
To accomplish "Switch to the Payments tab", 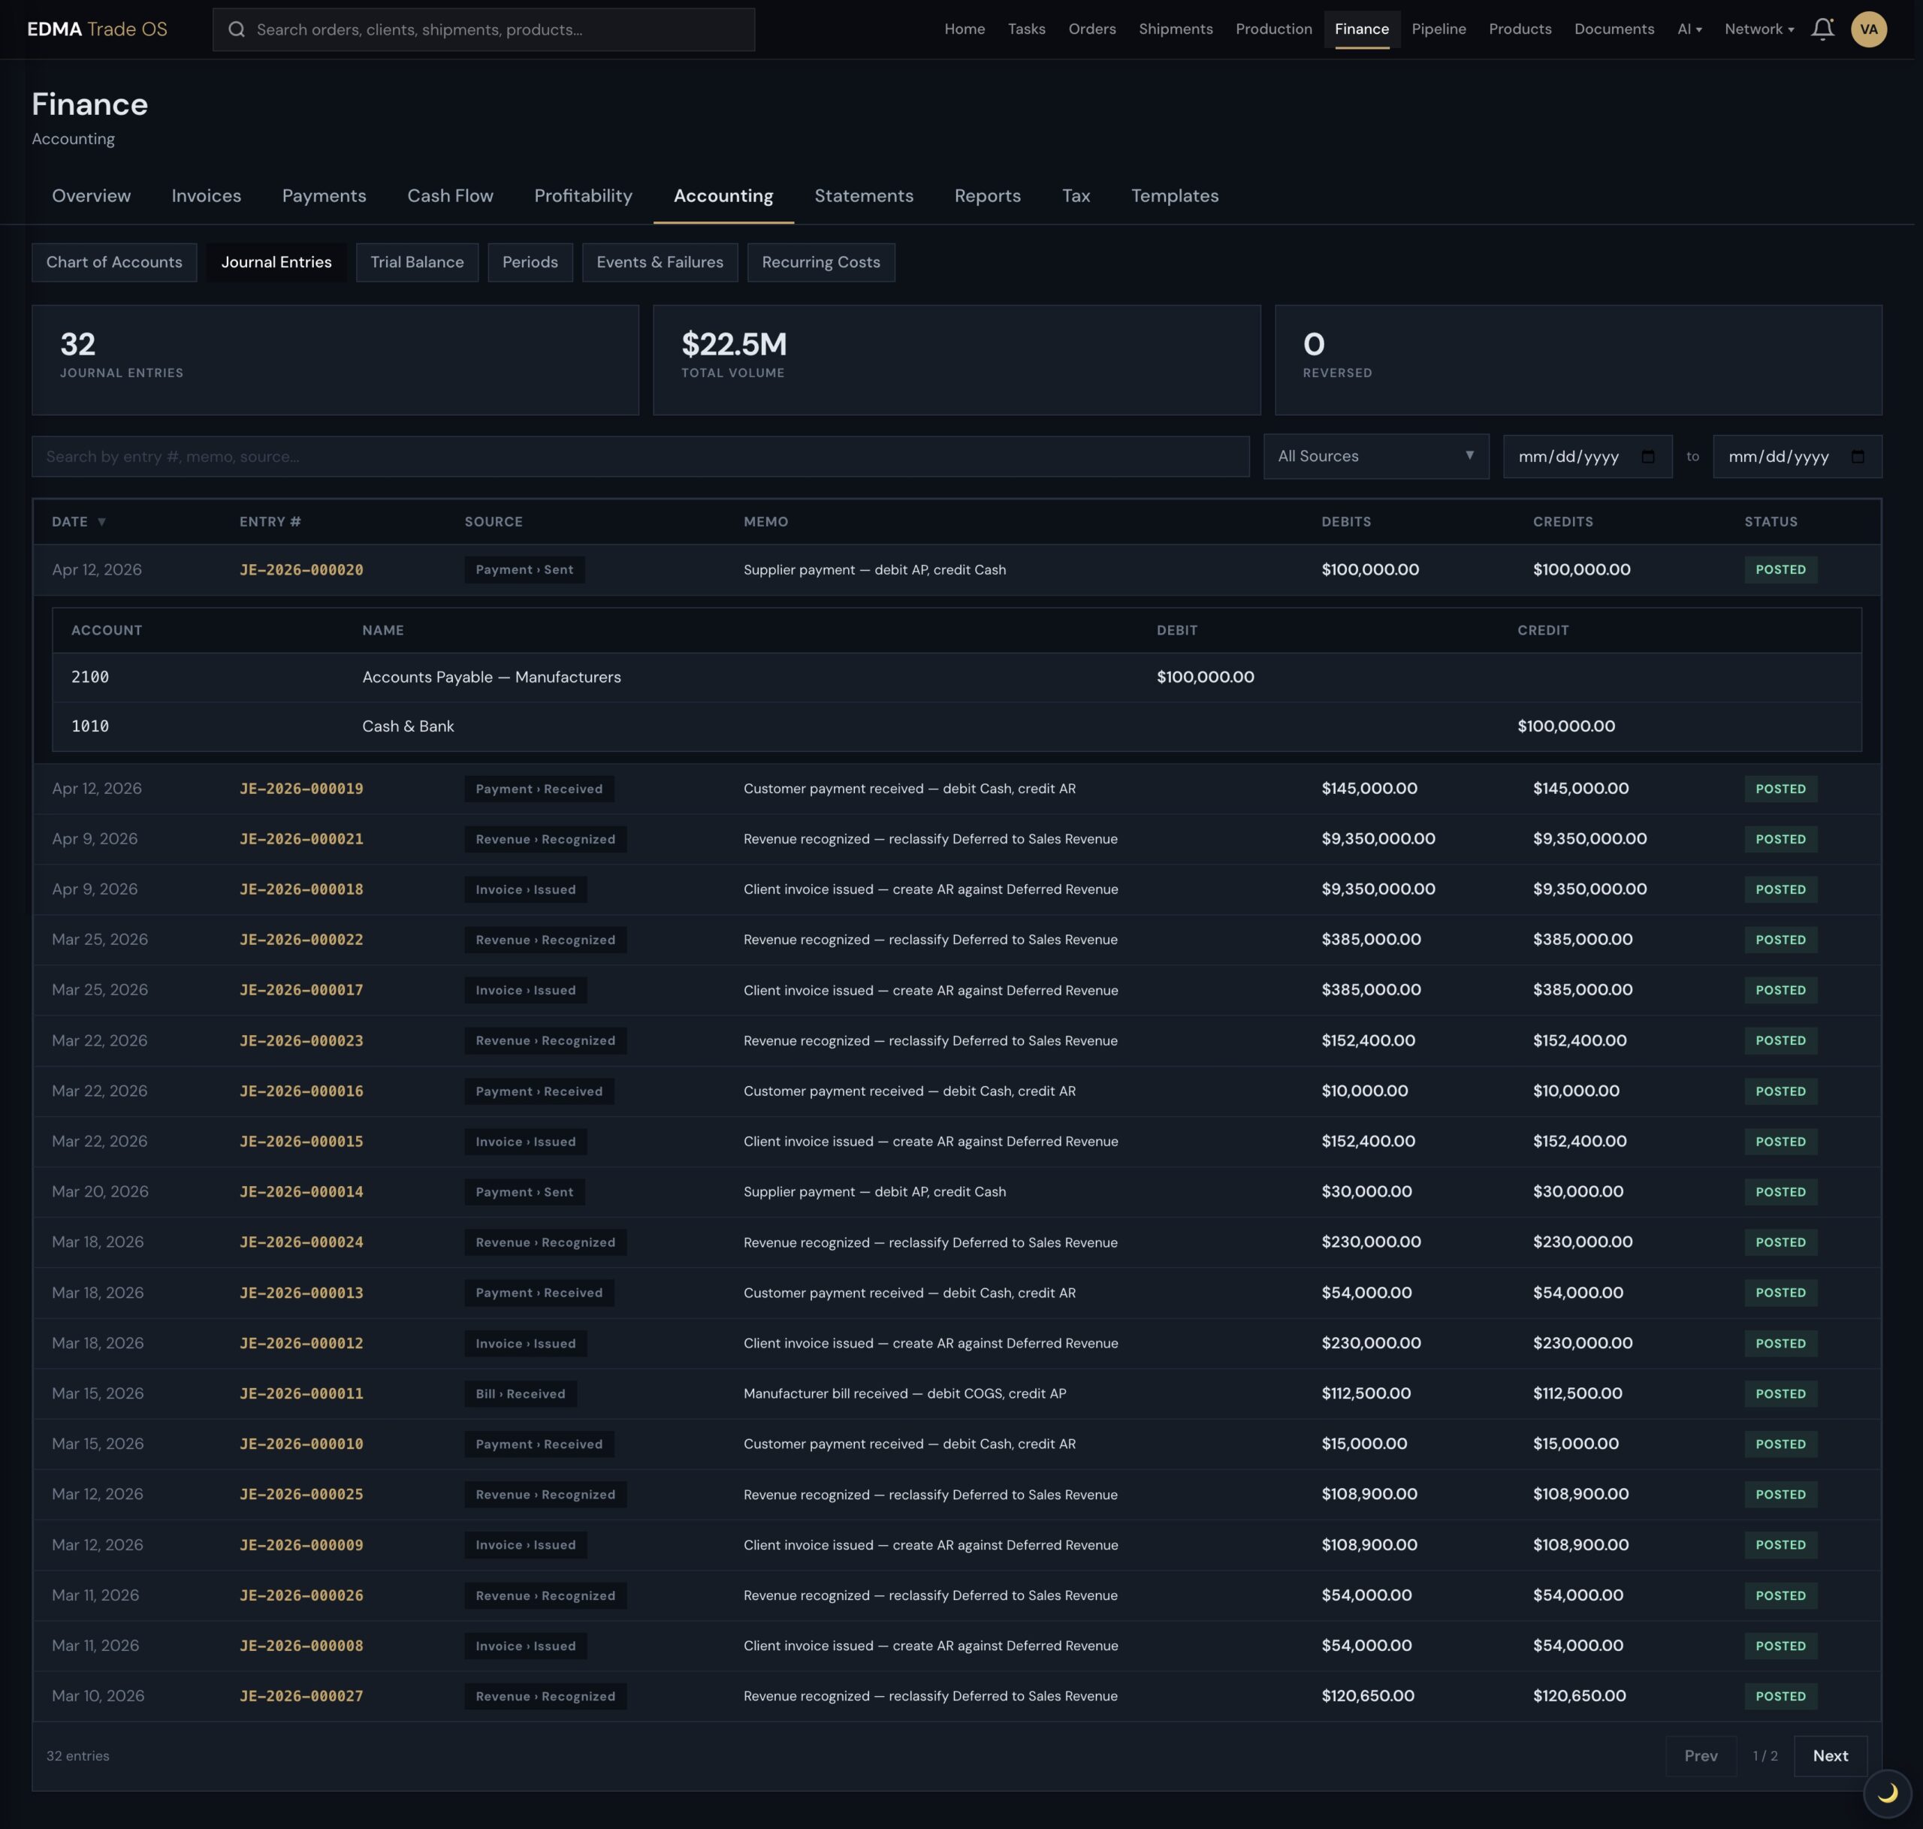I will point(324,196).
